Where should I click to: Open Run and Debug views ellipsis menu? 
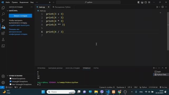point(32,7)
